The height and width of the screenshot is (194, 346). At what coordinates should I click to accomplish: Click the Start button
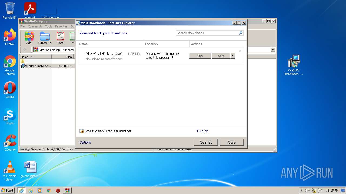point(8,190)
